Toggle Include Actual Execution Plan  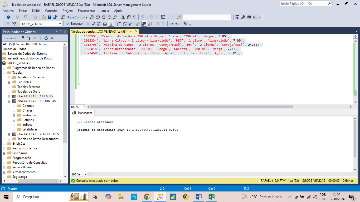click(x=119, y=24)
